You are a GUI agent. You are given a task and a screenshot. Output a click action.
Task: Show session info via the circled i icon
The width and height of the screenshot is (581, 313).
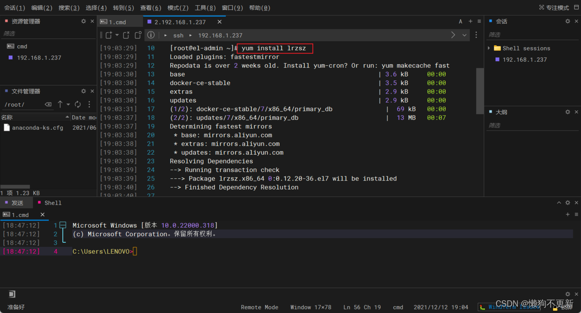151,35
